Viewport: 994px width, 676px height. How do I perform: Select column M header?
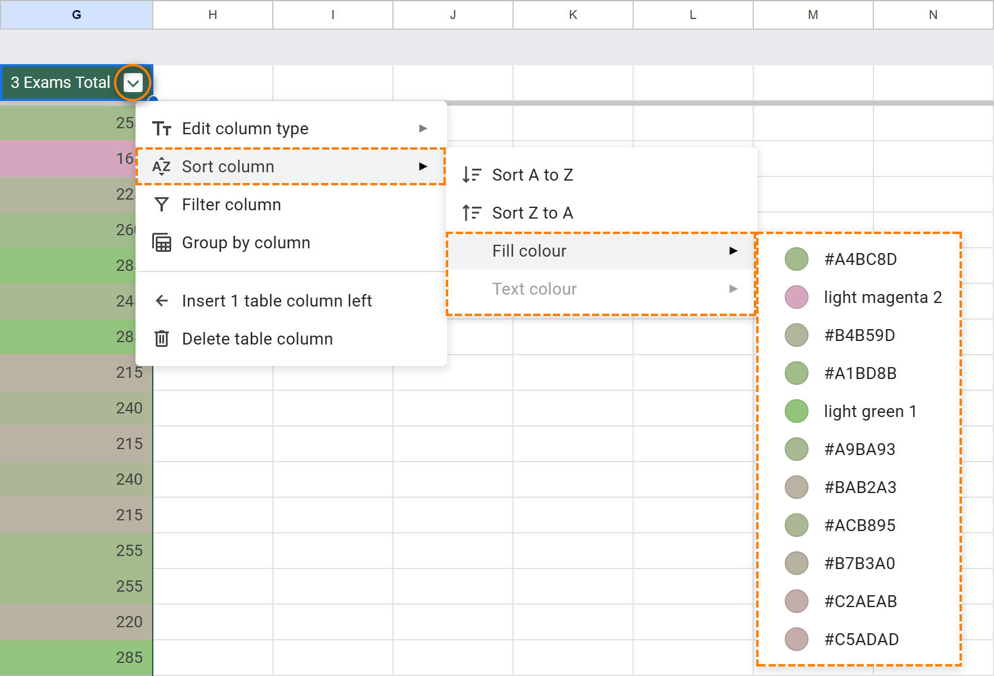coord(813,15)
